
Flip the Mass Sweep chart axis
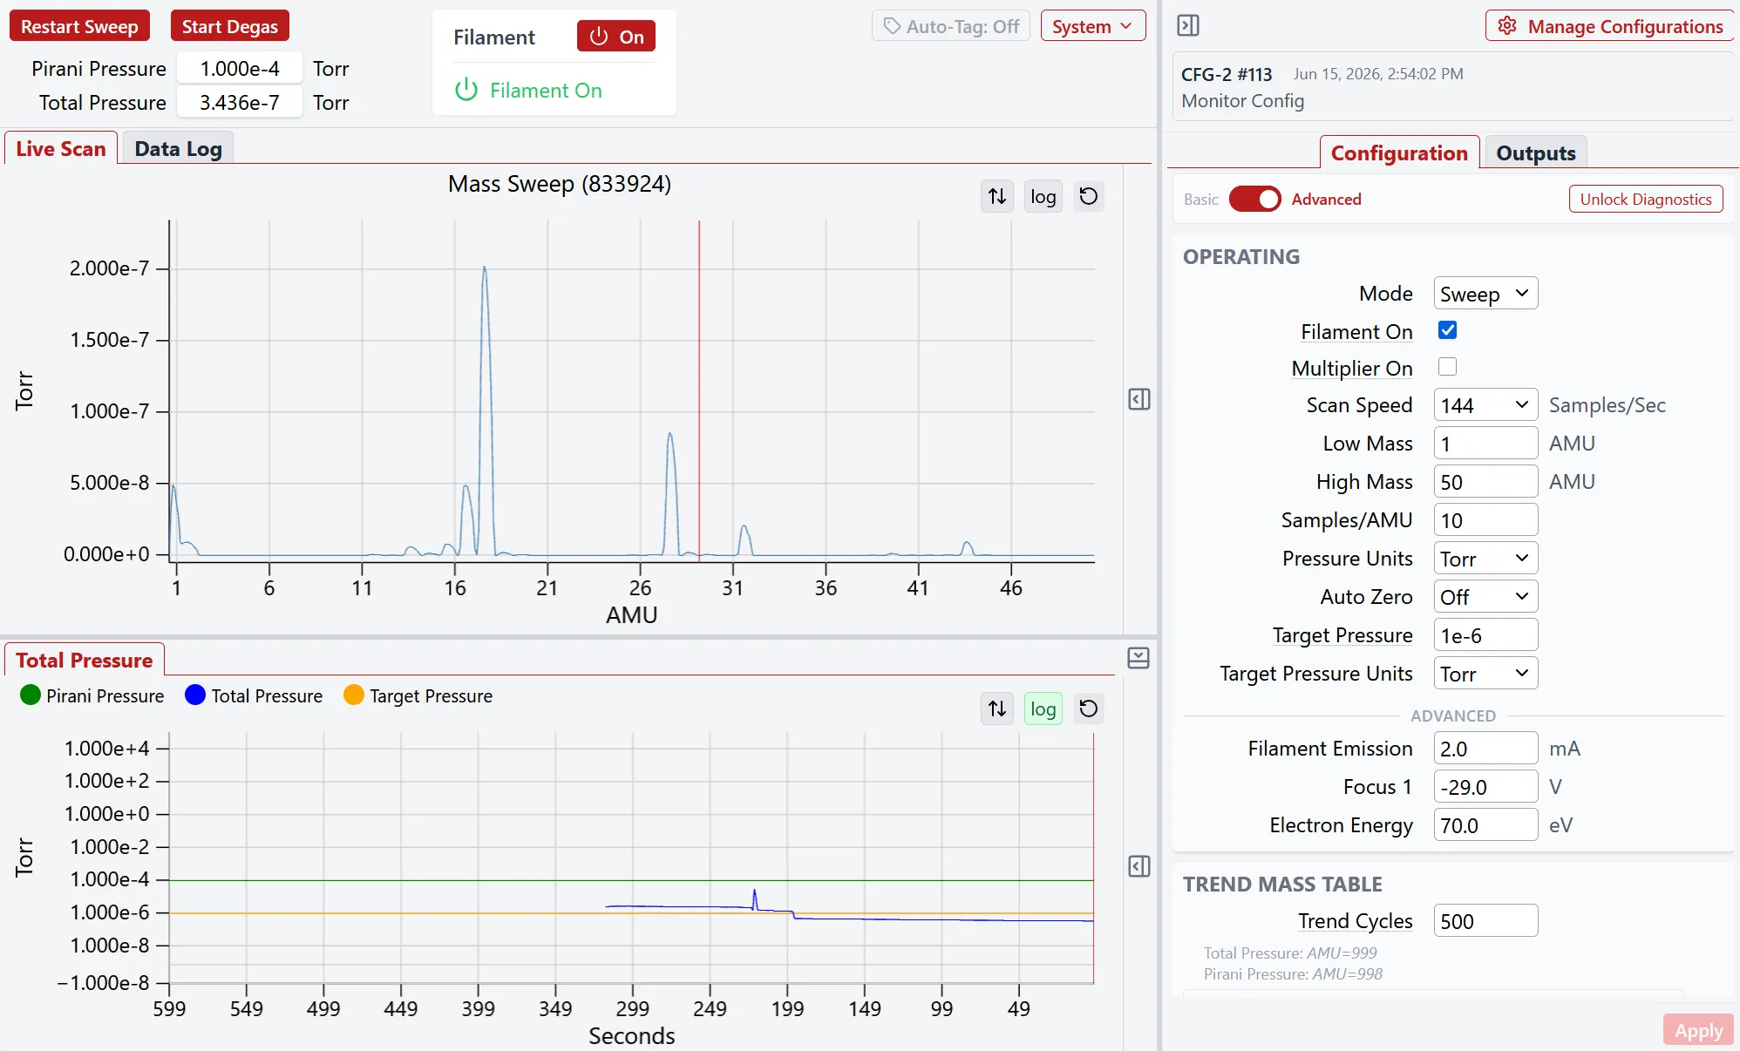[997, 196]
